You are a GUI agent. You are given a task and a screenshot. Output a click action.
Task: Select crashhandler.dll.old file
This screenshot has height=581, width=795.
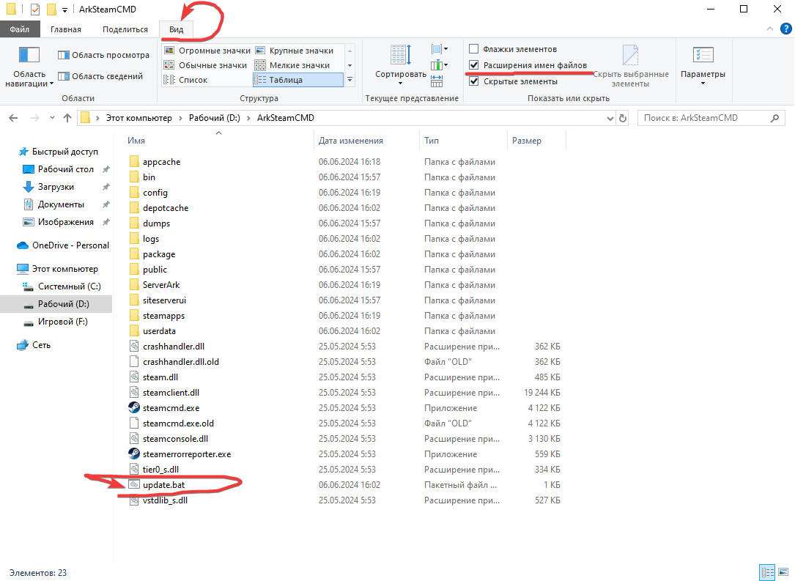pos(181,362)
